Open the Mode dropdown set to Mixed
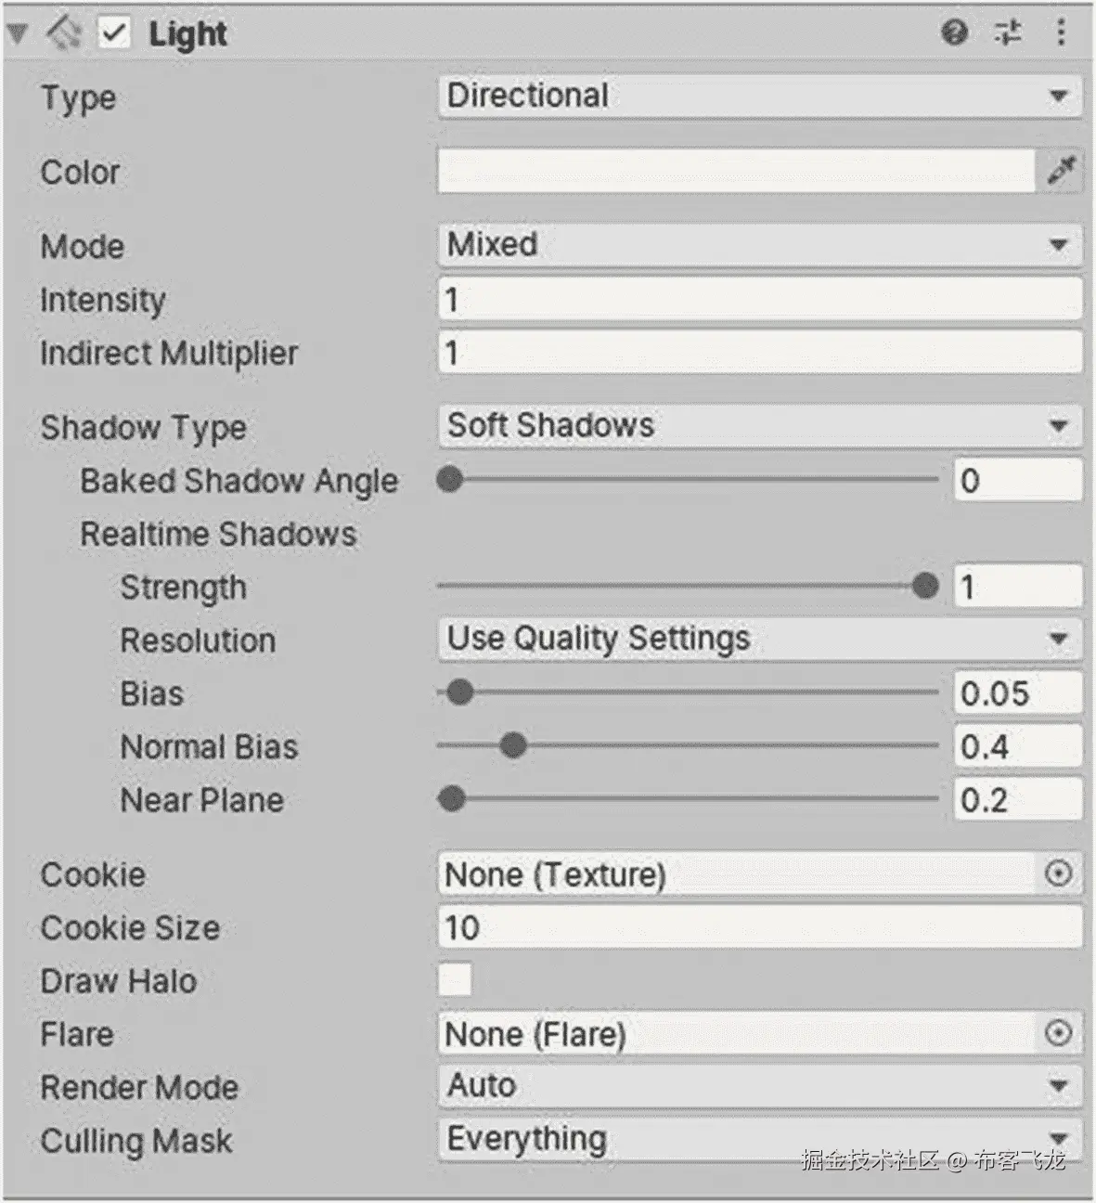 tap(759, 245)
